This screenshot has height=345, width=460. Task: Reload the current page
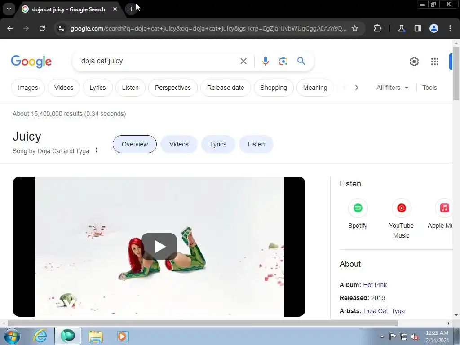[42, 28]
